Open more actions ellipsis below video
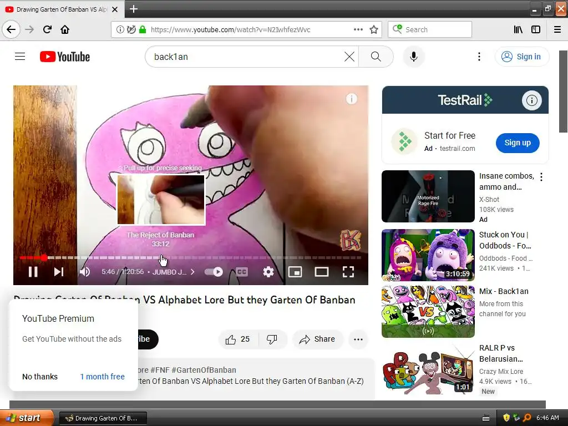This screenshot has height=426, width=568. [x=358, y=339]
